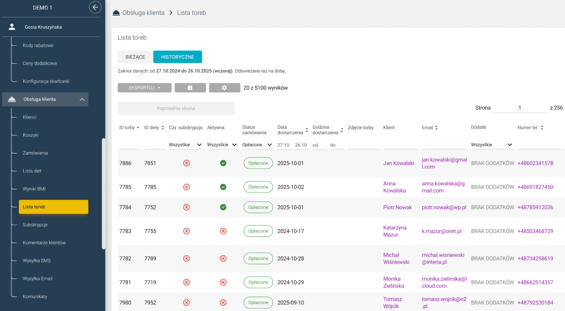Switch to the Bieżące tab
The height and width of the screenshot is (311, 565).
pyautogui.click(x=135, y=57)
